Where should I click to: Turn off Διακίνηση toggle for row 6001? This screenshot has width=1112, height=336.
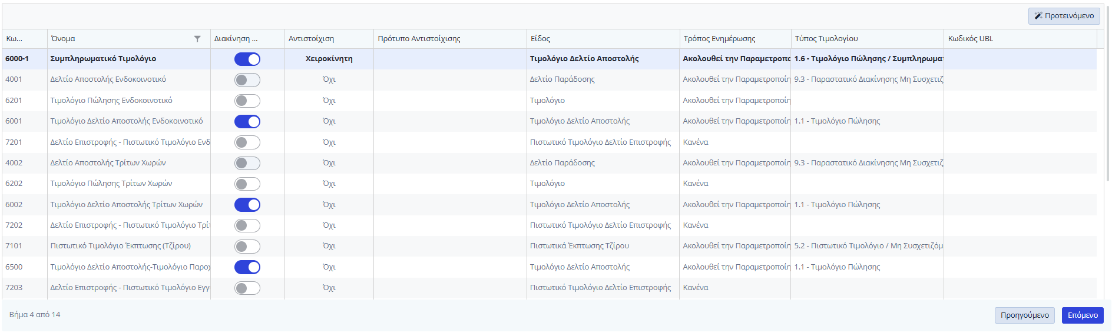pyautogui.click(x=247, y=122)
